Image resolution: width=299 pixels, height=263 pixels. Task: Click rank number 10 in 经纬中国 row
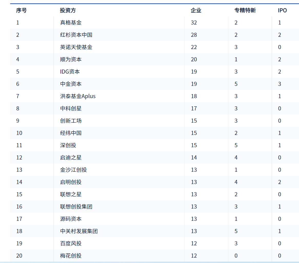19,133
